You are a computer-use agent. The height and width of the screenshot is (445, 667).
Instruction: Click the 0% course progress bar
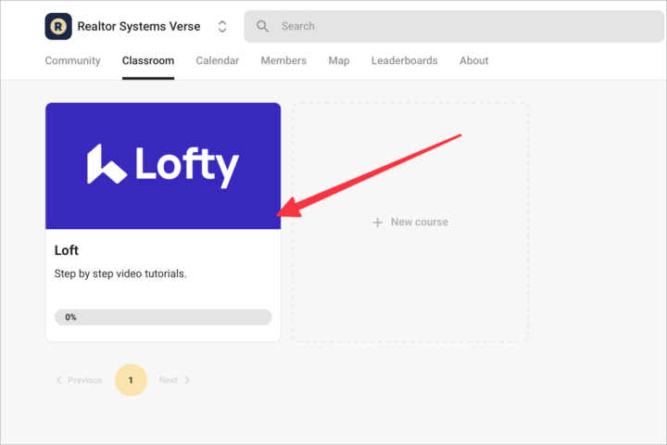(163, 317)
